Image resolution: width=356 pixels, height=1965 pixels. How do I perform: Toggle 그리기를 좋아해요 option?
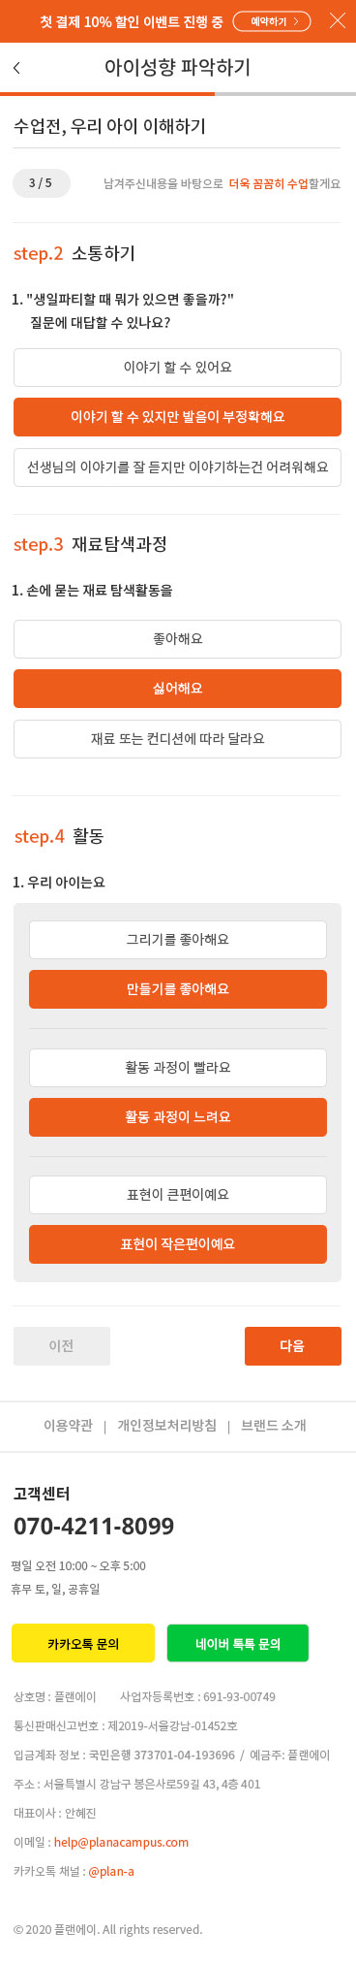(x=178, y=940)
